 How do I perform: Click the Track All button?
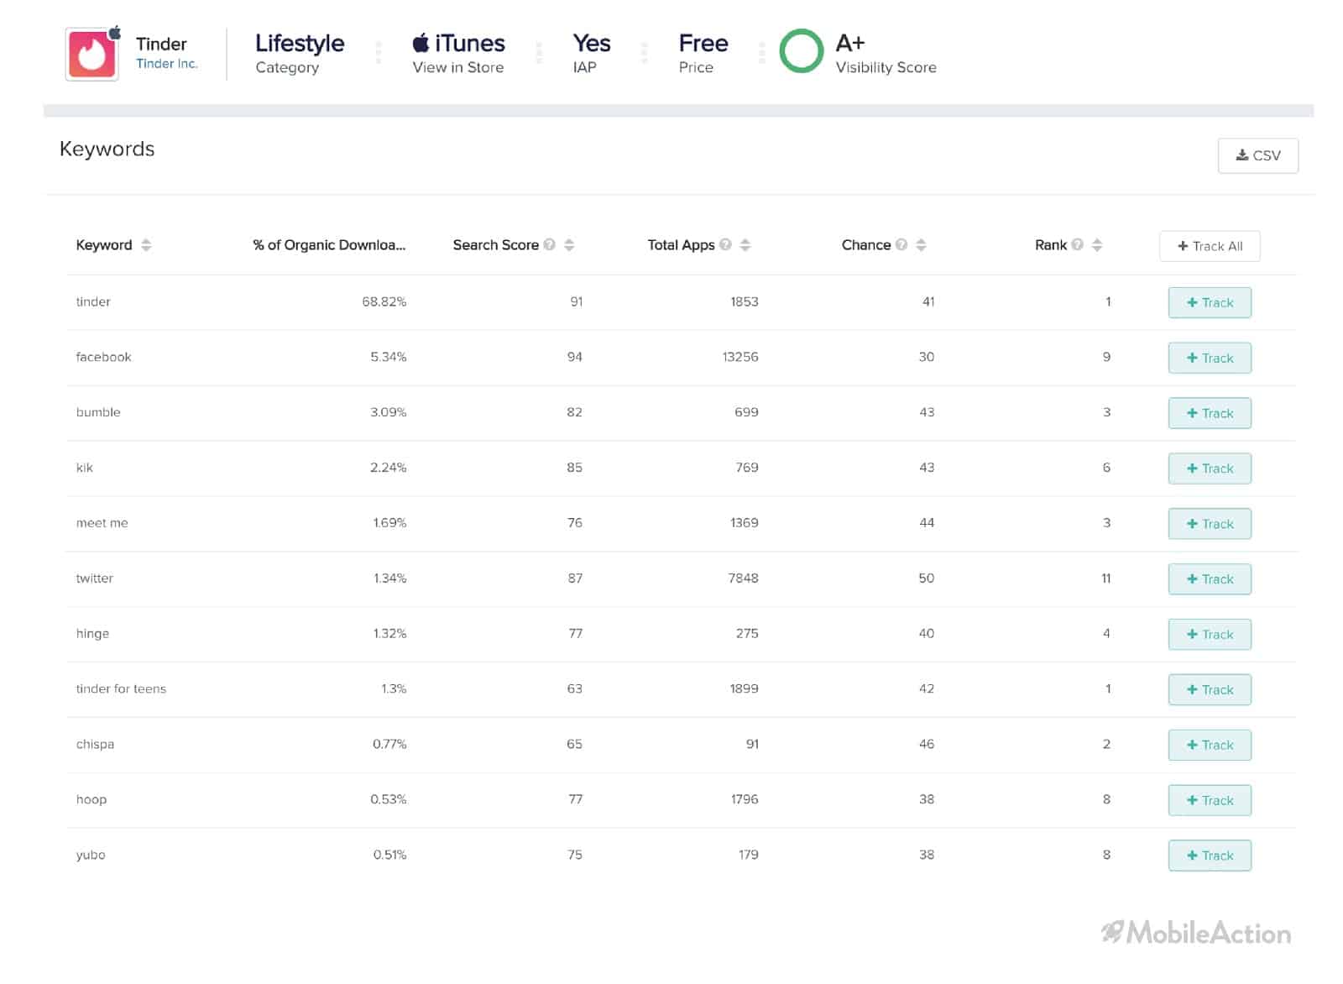(1210, 246)
